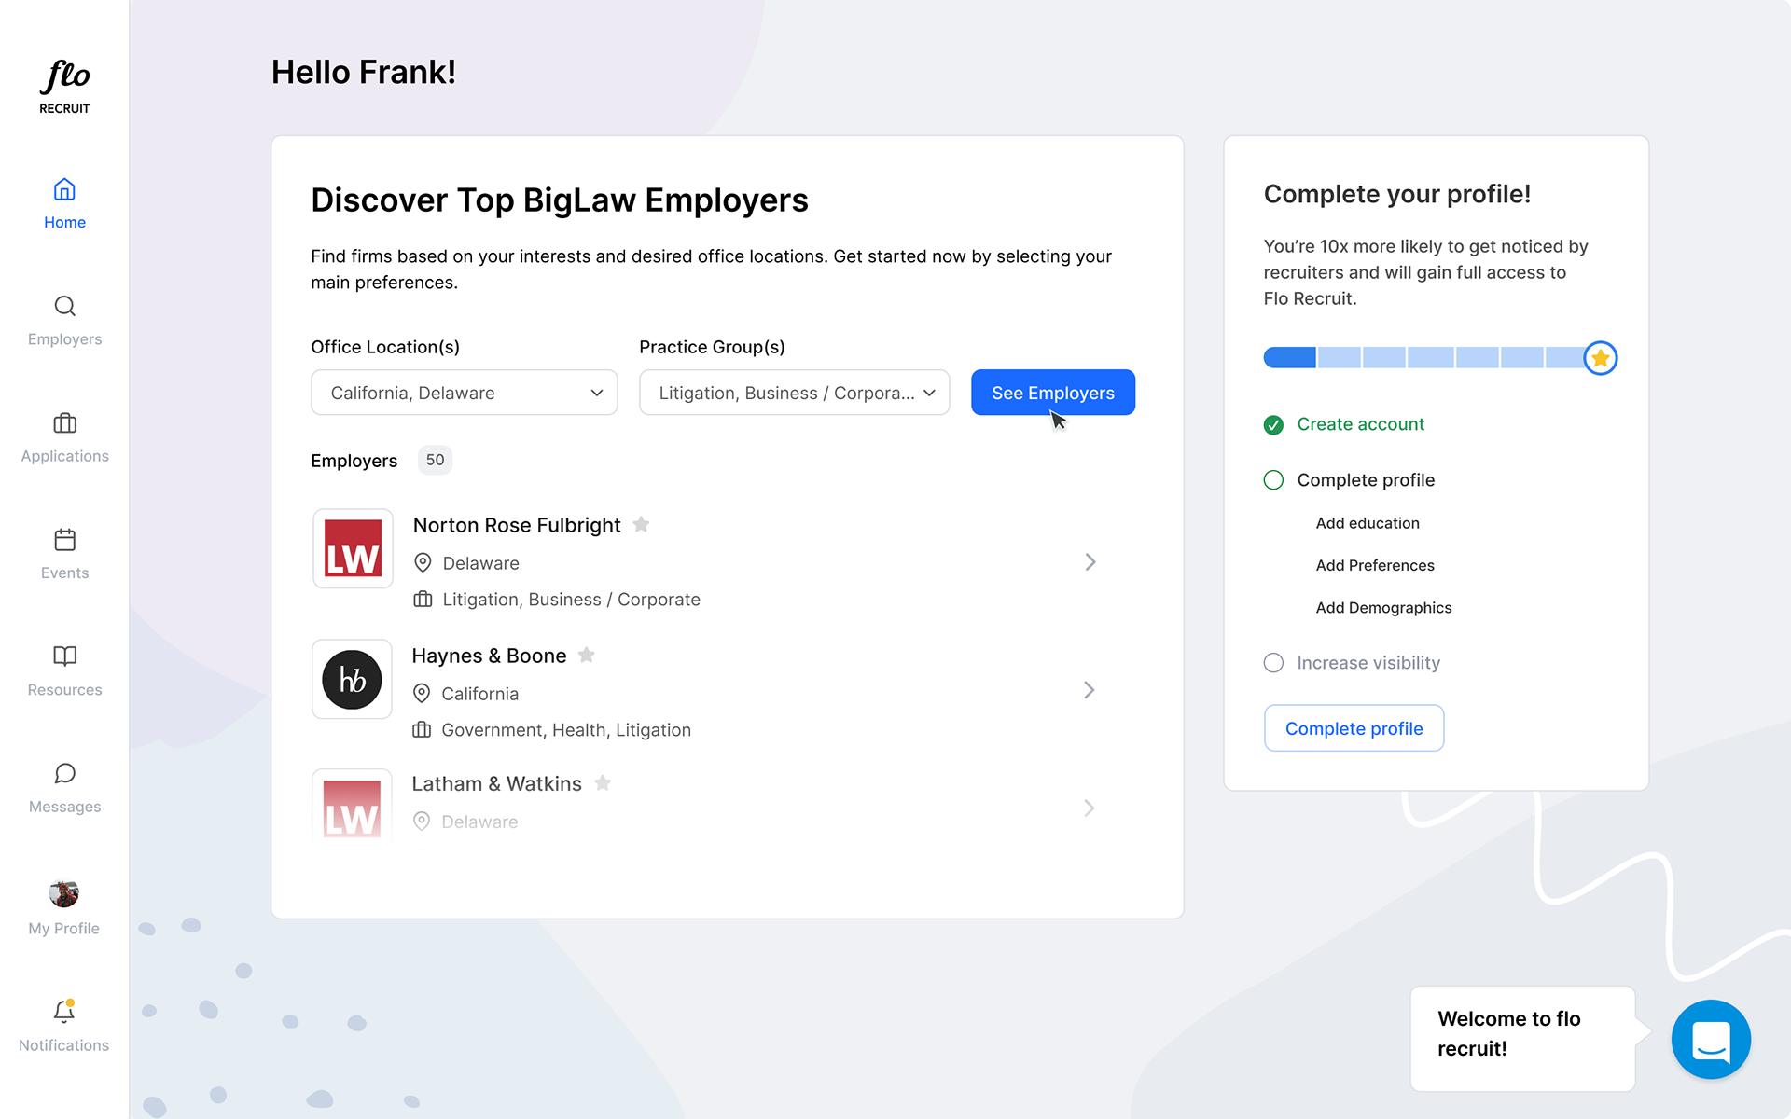Open the Add education step
The image size is (1791, 1119).
tap(1368, 523)
